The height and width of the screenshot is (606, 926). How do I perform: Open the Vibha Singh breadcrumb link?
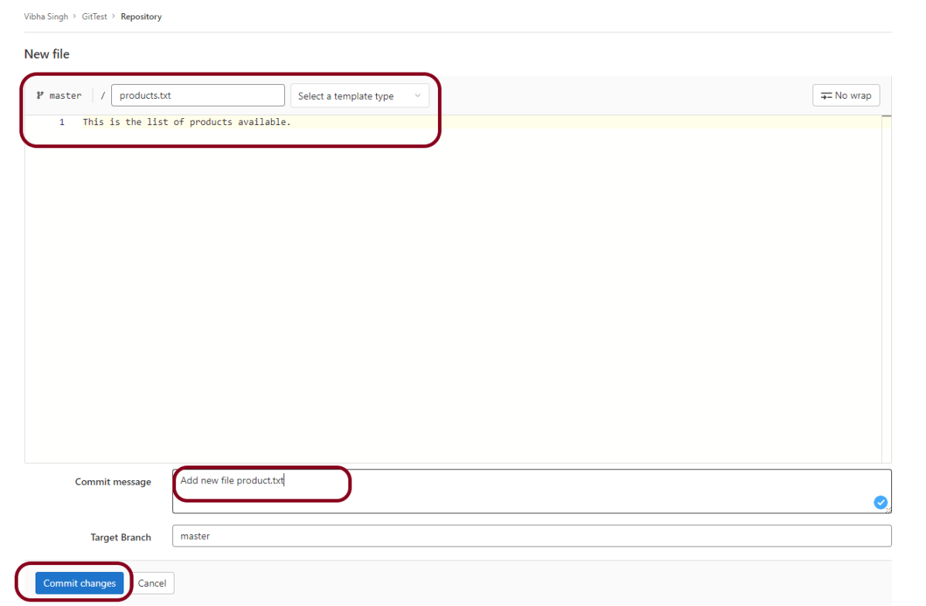(46, 16)
